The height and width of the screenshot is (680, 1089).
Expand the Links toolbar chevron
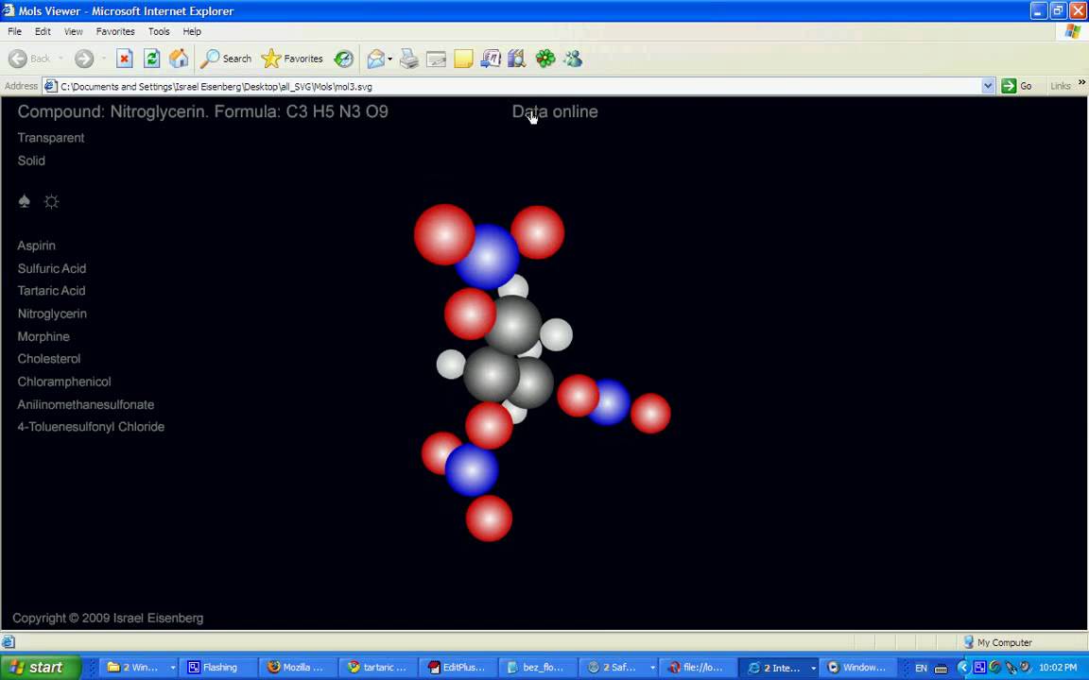click(1081, 82)
